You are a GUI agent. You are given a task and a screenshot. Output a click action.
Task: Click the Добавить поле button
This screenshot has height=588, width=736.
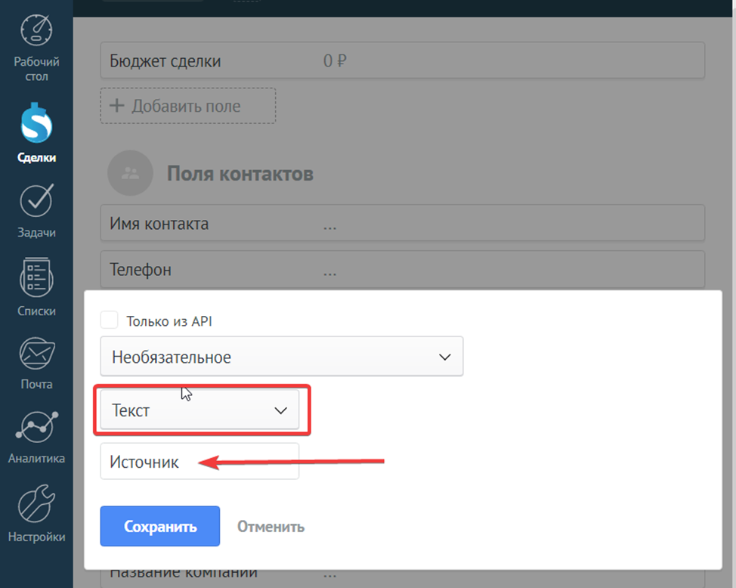pyautogui.click(x=187, y=106)
